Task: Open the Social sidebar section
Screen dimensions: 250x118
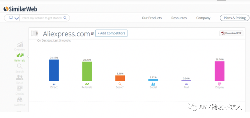Action: pyautogui.click(x=20, y=79)
